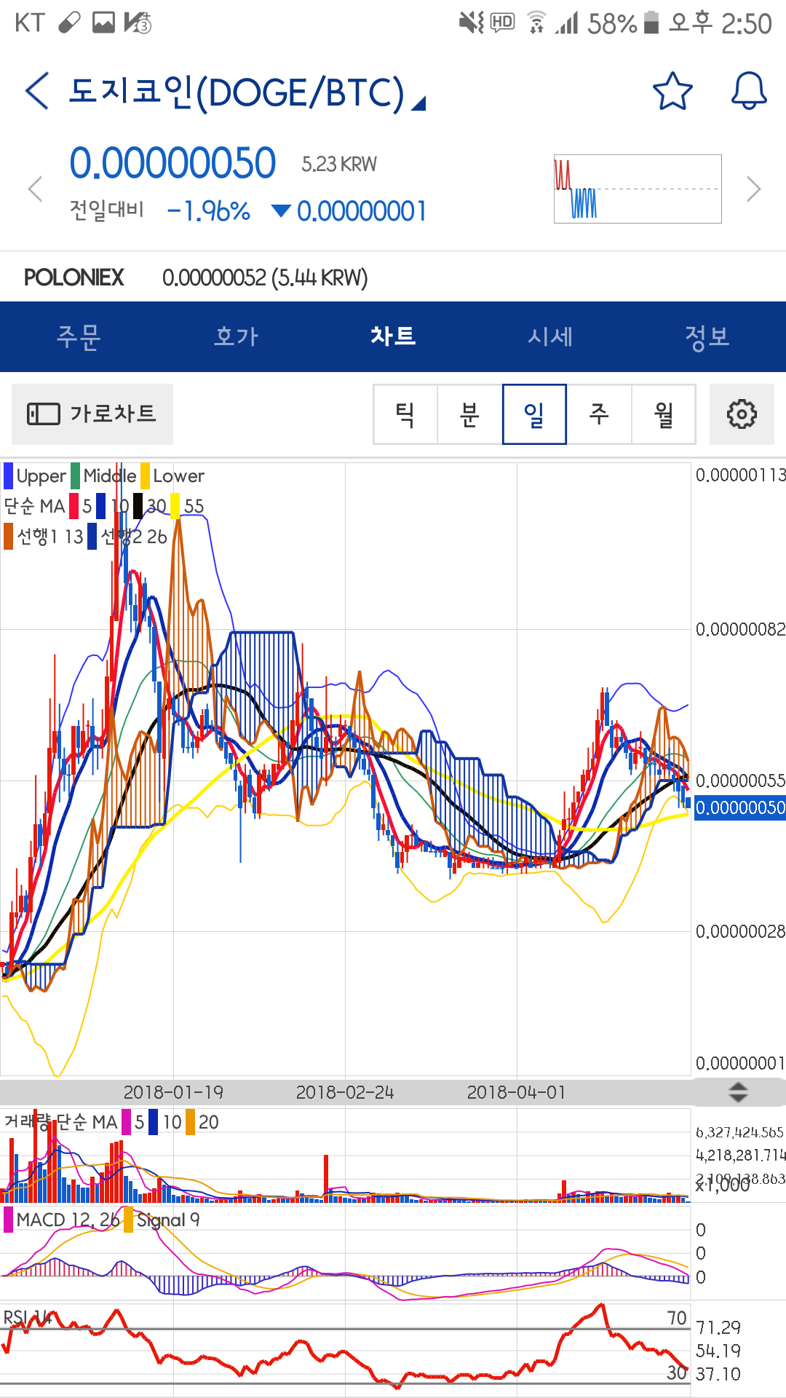Select the 월 monthly interval
The width and height of the screenshot is (786, 1398).
(663, 414)
